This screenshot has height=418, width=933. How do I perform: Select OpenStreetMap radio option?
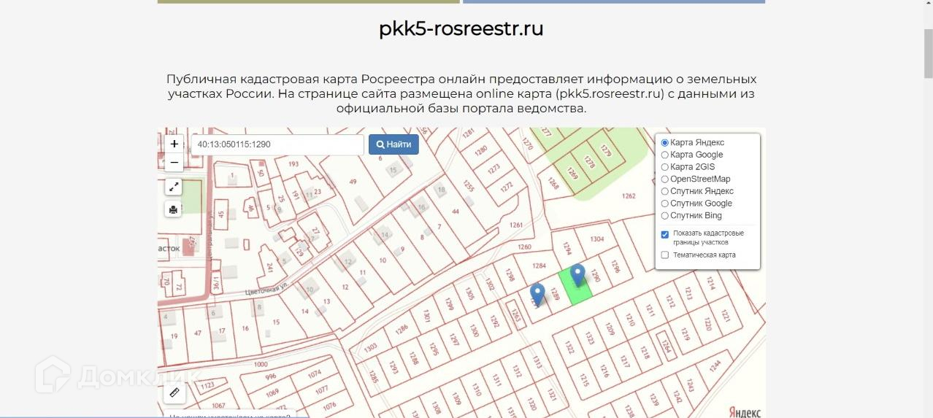click(664, 179)
